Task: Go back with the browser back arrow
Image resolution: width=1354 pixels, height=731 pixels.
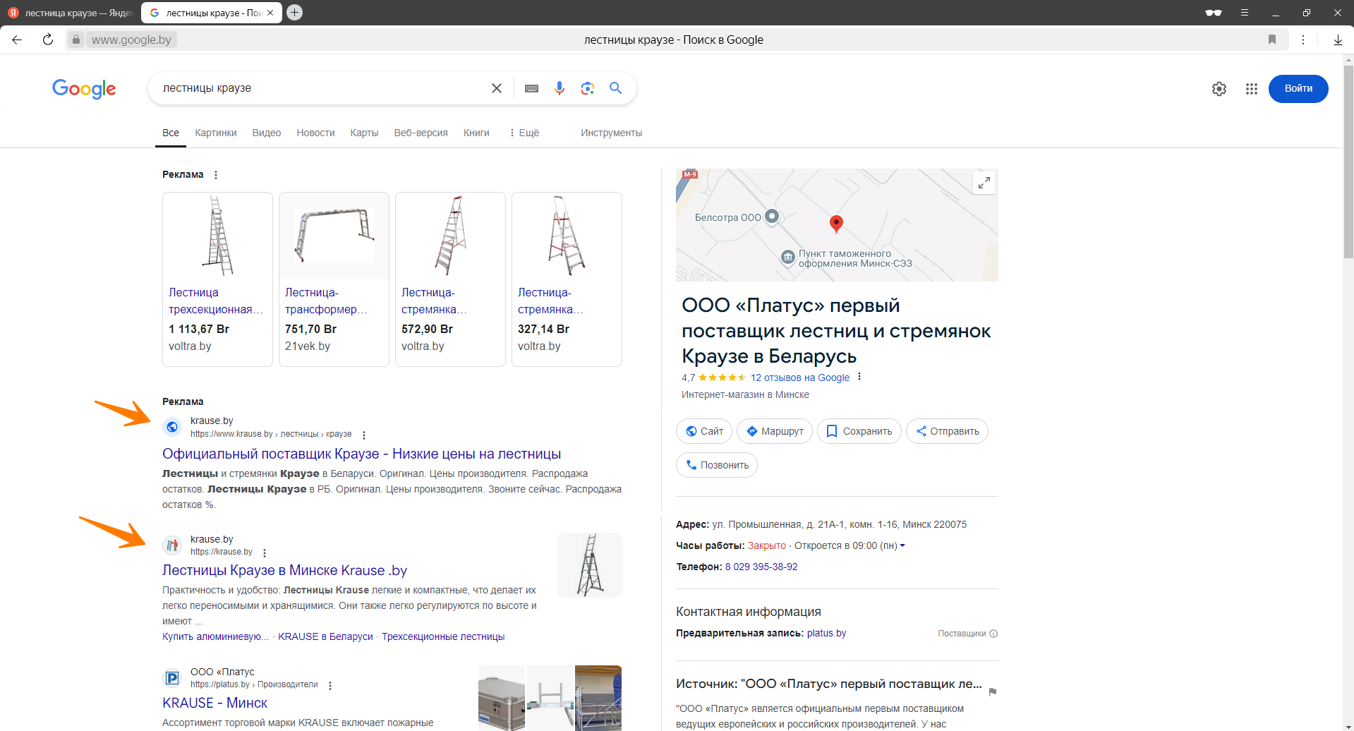Action: click(17, 40)
